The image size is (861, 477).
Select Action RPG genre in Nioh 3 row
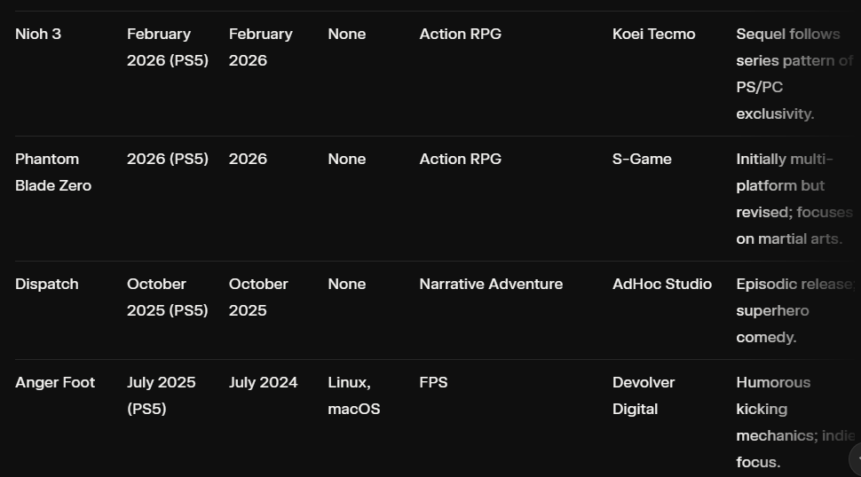460,35
